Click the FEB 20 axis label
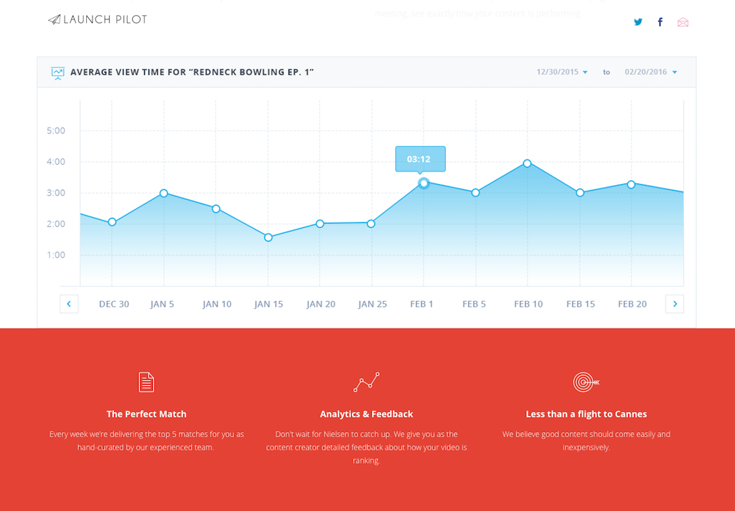The width and height of the screenshot is (735, 511). coord(632,304)
